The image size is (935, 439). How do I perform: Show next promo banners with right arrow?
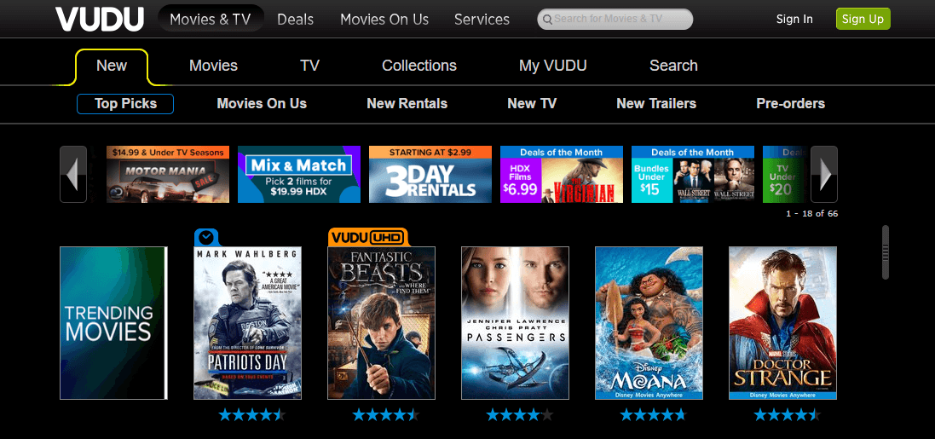click(824, 174)
